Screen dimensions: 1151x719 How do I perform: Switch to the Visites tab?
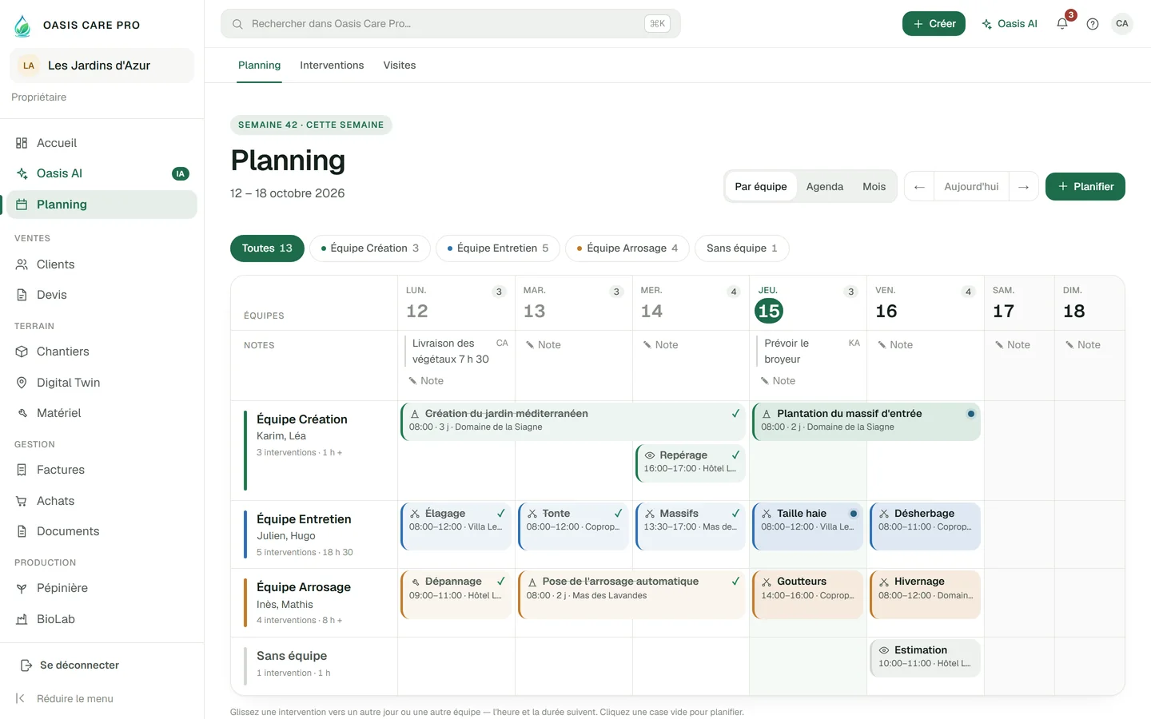point(400,66)
